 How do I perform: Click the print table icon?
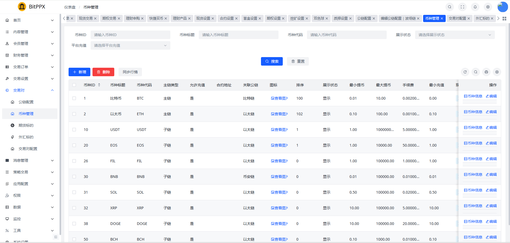[x=486, y=72]
